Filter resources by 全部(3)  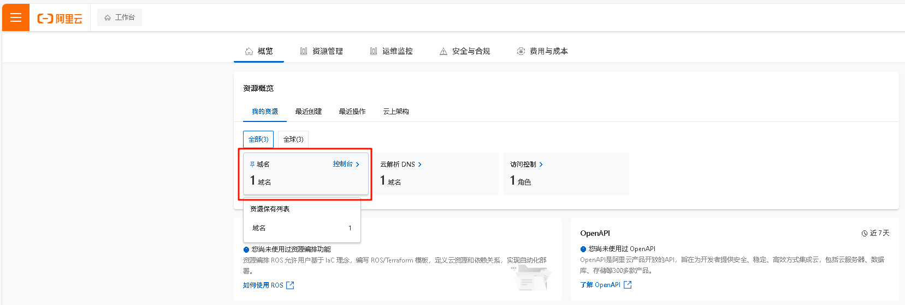(x=258, y=139)
